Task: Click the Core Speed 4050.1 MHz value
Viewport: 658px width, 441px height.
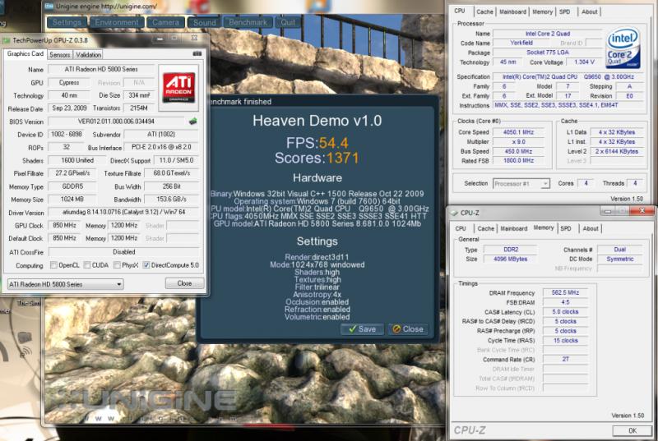Action: (x=519, y=132)
